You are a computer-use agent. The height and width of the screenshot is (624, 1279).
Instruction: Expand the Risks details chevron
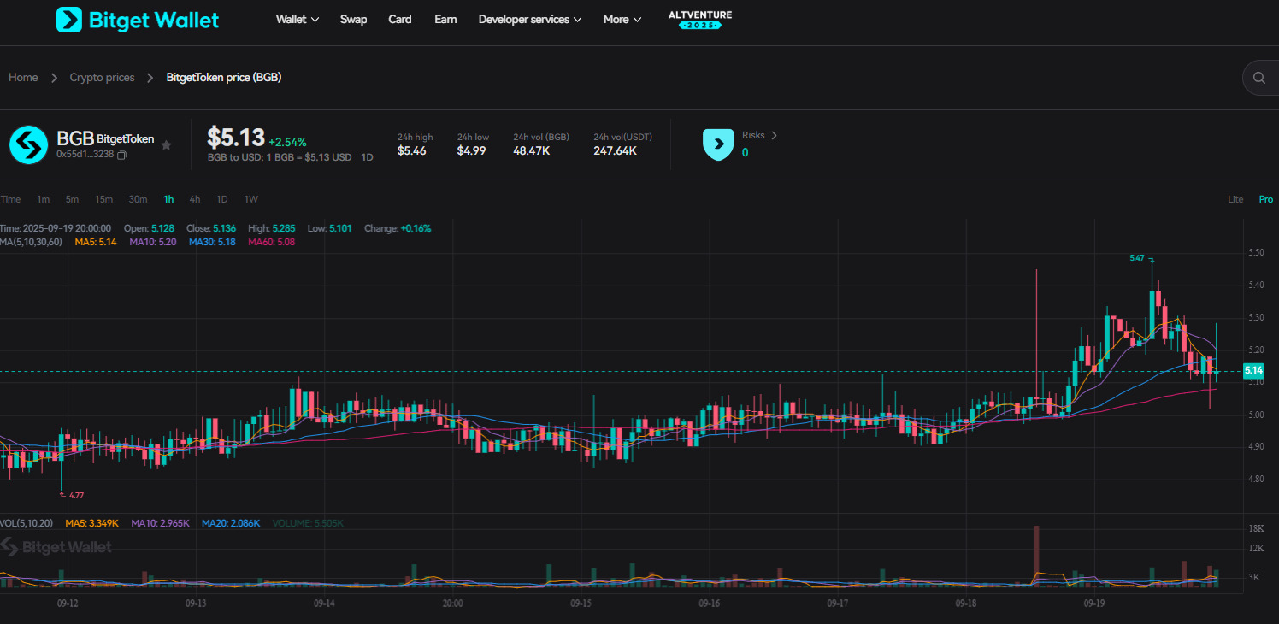coord(774,135)
